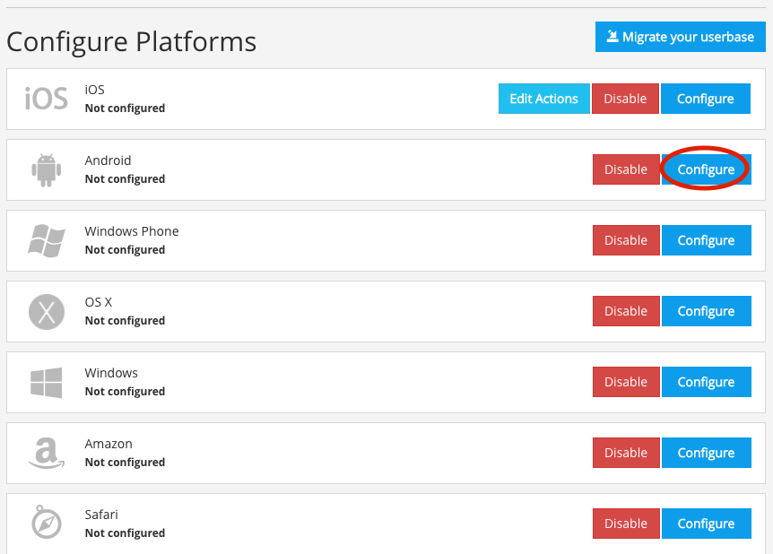Disable the iOS platform
The width and height of the screenshot is (773, 554).
click(625, 99)
